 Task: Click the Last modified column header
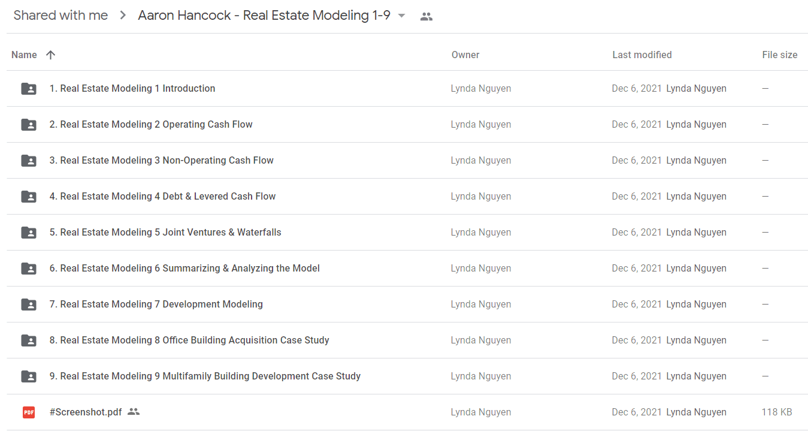pos(642,55)
